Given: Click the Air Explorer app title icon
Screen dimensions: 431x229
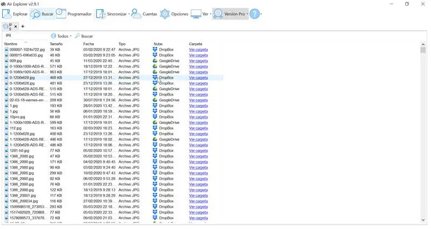Looking at the screenshot, I should 3,4.
